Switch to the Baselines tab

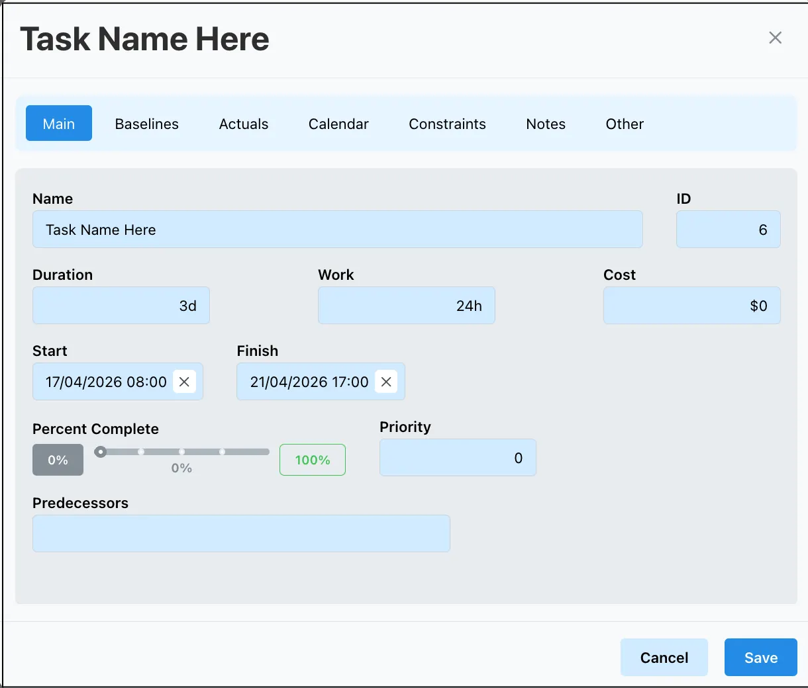(x=147, y=124)
